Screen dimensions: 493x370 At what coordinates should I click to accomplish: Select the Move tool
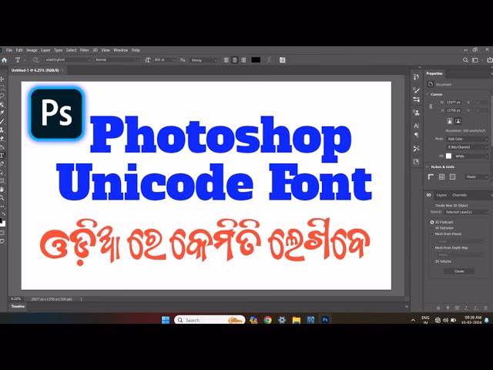[x=2, y=79]
